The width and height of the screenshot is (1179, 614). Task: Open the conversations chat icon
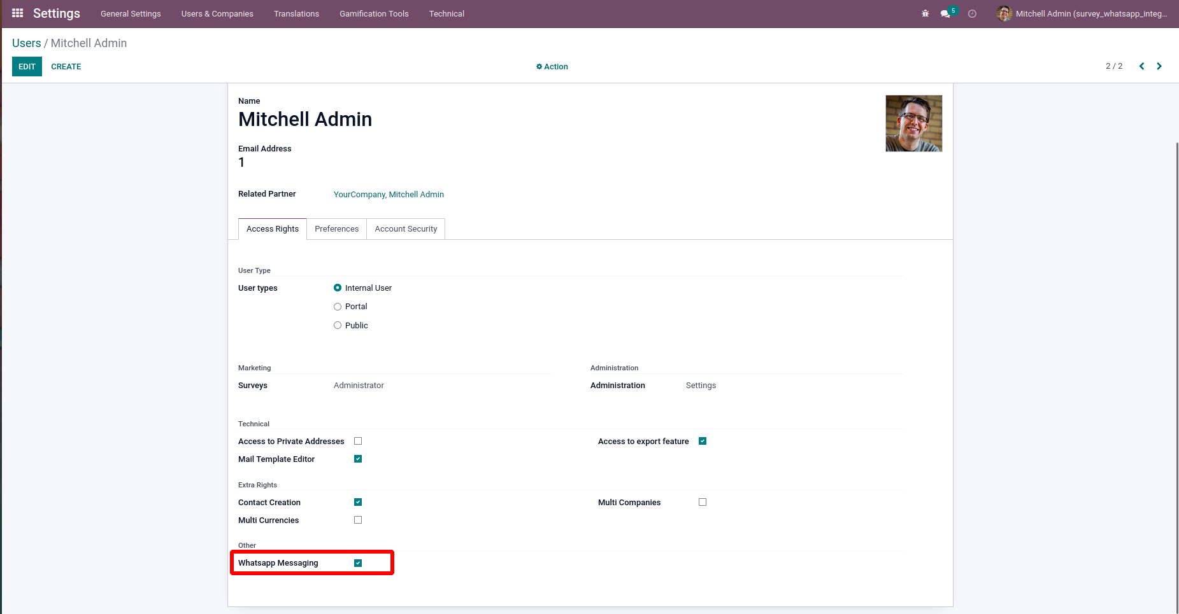click(945, 13)
